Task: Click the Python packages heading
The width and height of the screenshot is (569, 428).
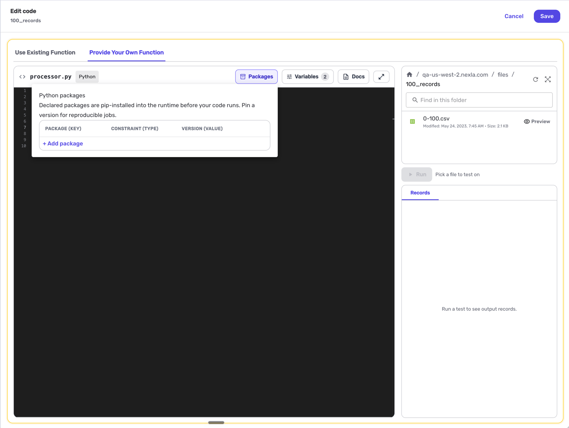Action: (62, 95)
